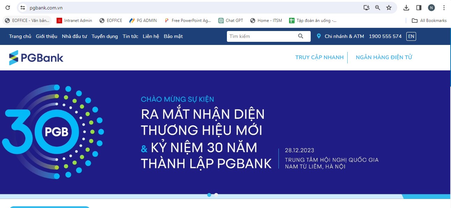Click the PGBank logo

(36, 58)
